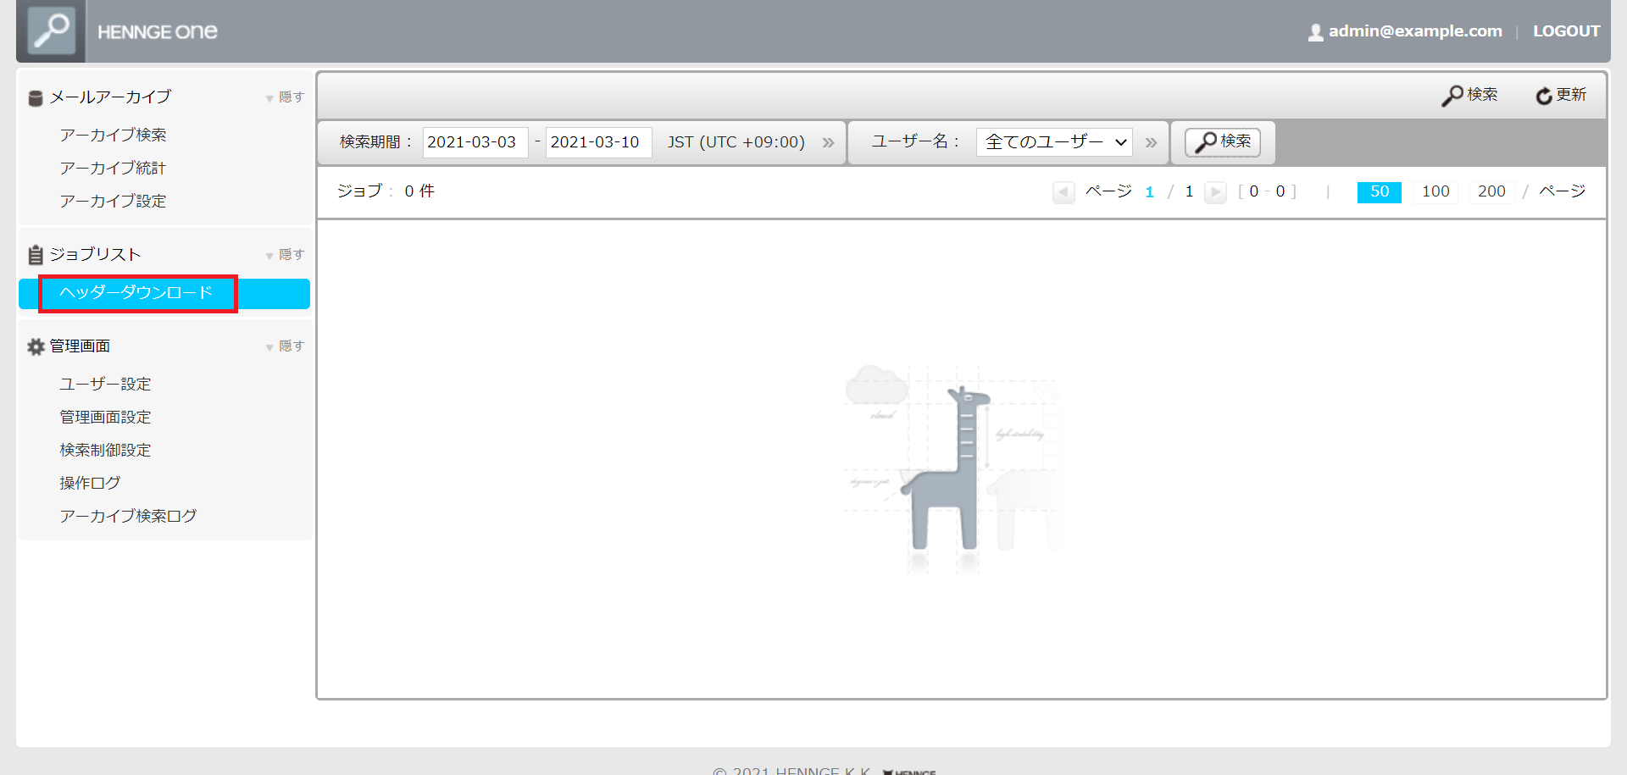Click the [0 - 0] record range text

click(1267, 192)
